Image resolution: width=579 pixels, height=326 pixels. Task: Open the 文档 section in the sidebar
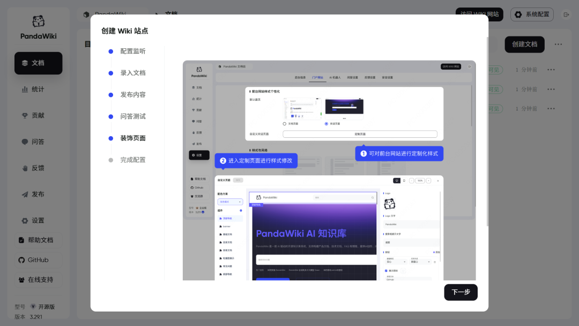point(39,63)
